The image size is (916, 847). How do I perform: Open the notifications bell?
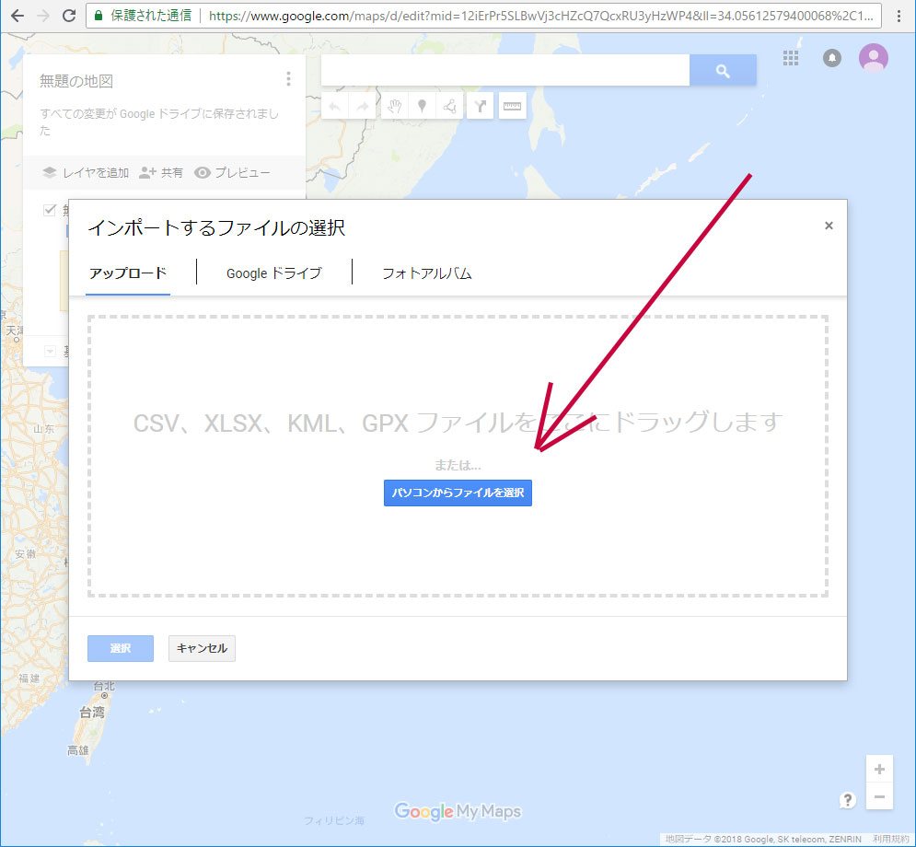832,58
